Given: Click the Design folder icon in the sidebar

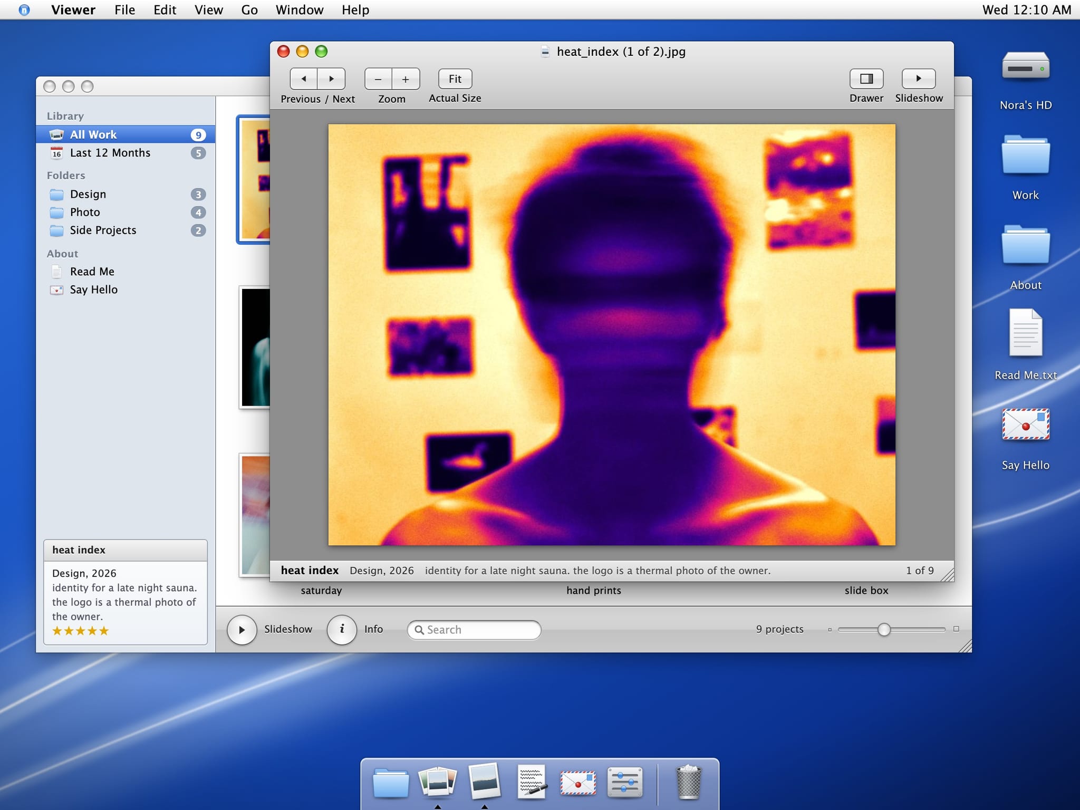Looking at the screenshot, I should pyautogui.click(x=56, y=195).
